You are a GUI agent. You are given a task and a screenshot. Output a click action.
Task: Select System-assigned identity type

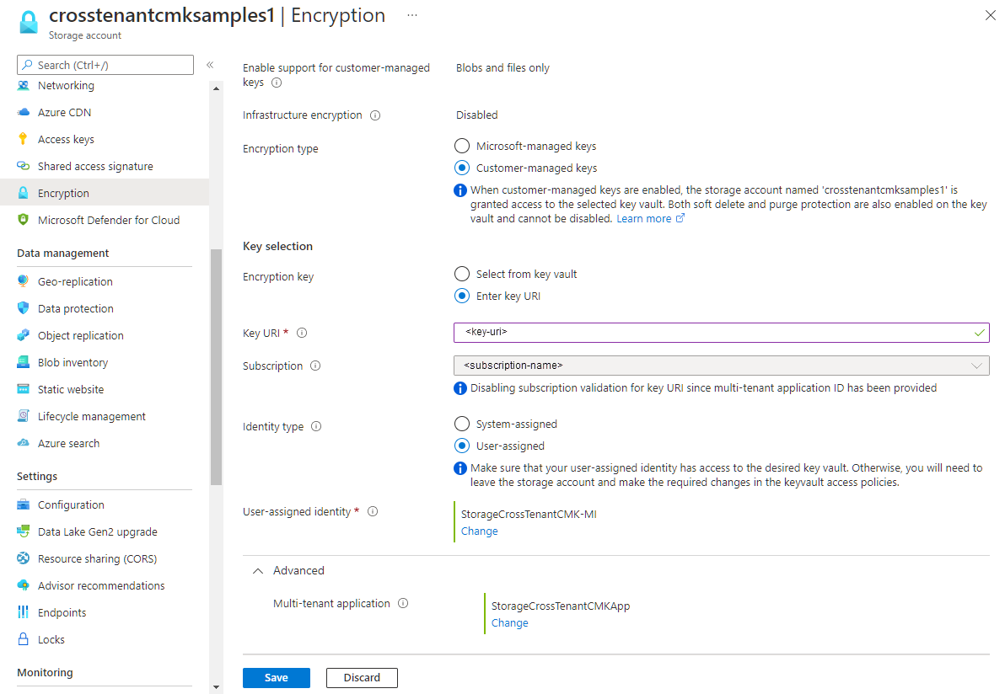[x=462, y=424]
